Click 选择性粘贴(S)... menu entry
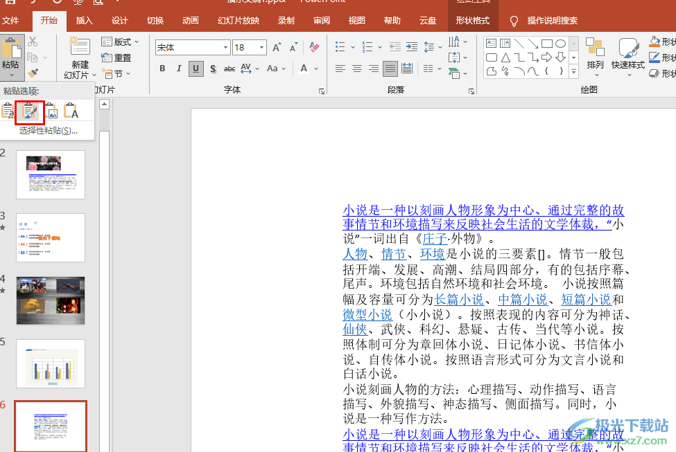676x452 pixels. pos(48,130)
